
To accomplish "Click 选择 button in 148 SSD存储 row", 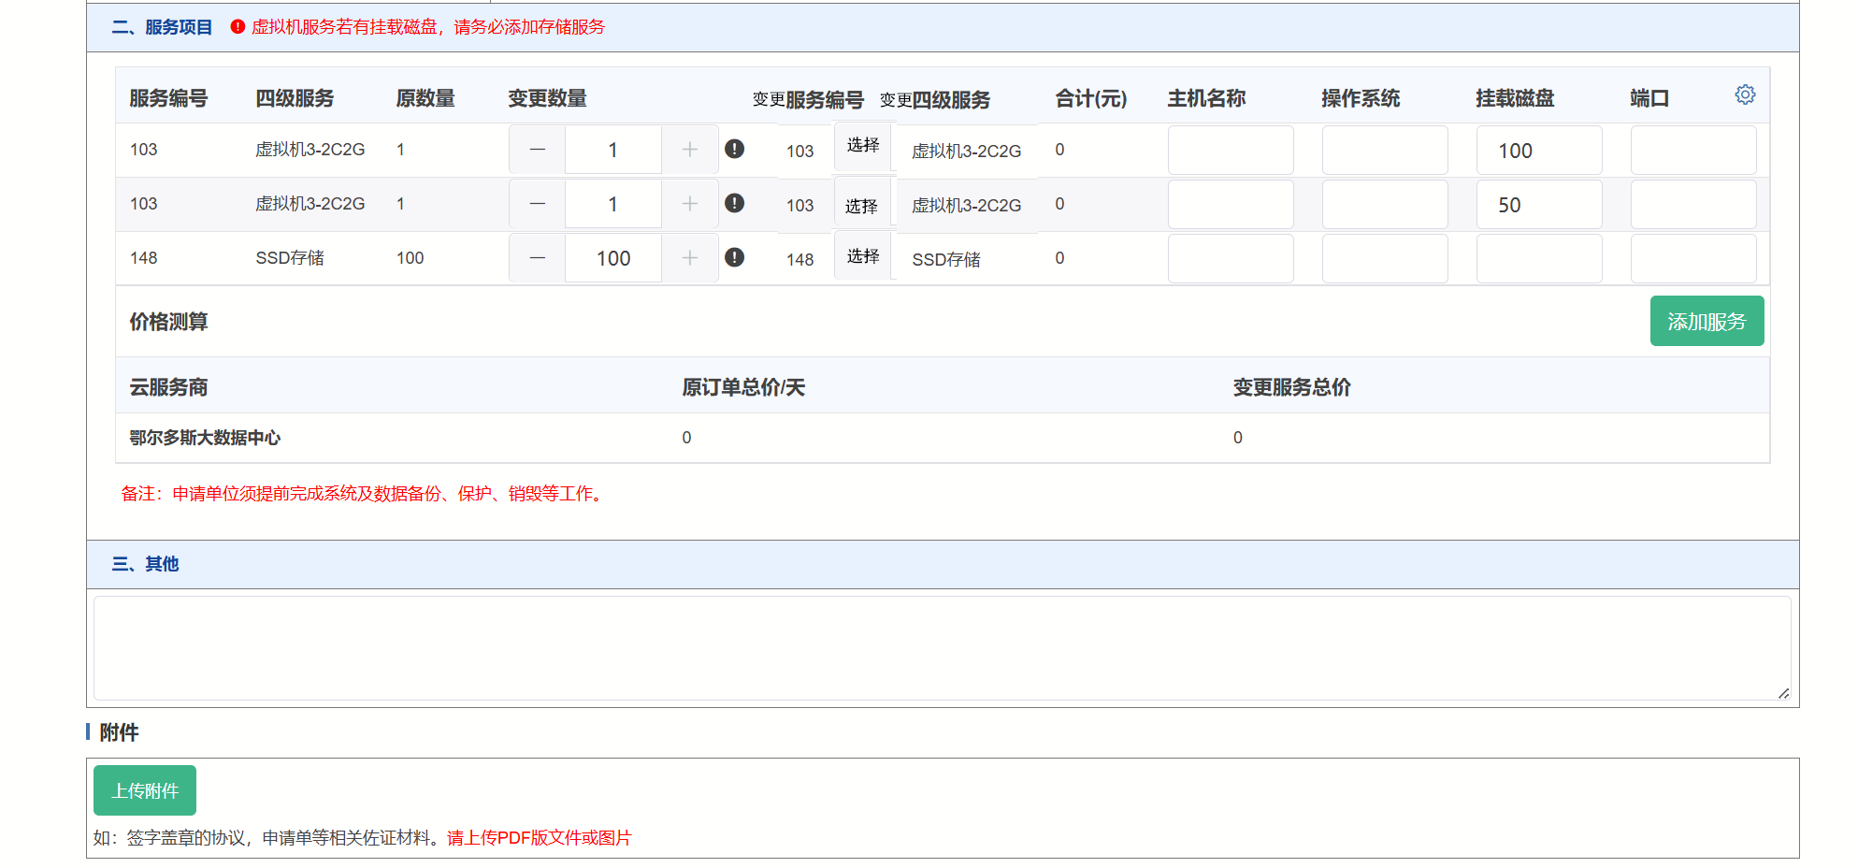I will coord(863,256).
